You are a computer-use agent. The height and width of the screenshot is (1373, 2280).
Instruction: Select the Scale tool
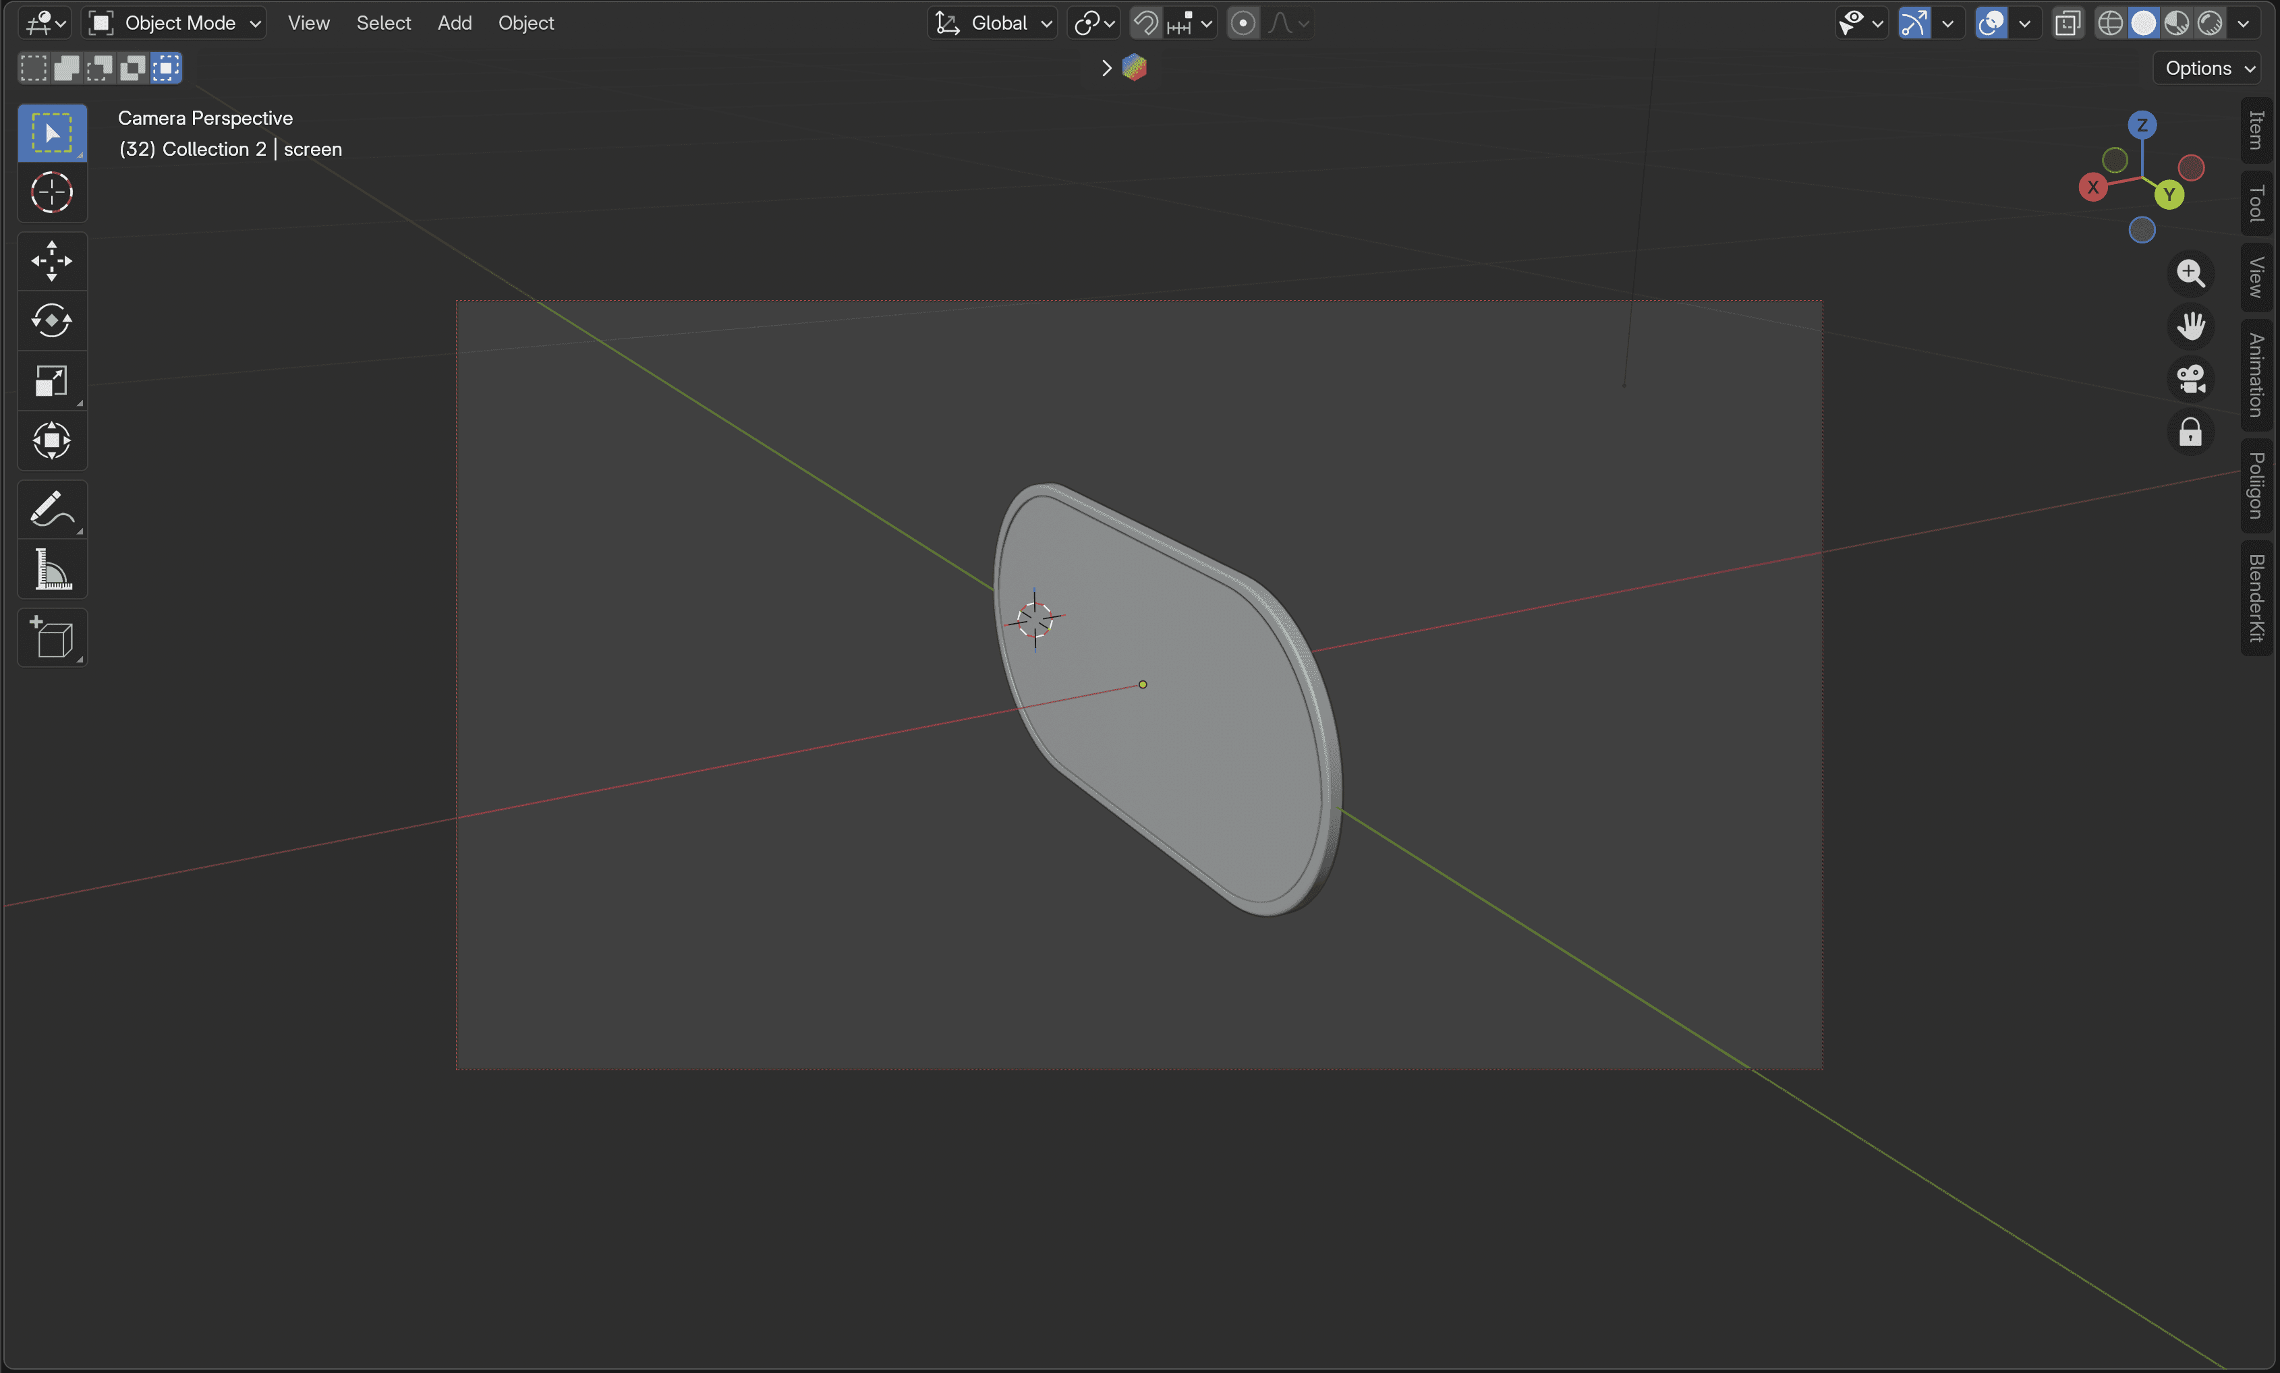point(52,381)
